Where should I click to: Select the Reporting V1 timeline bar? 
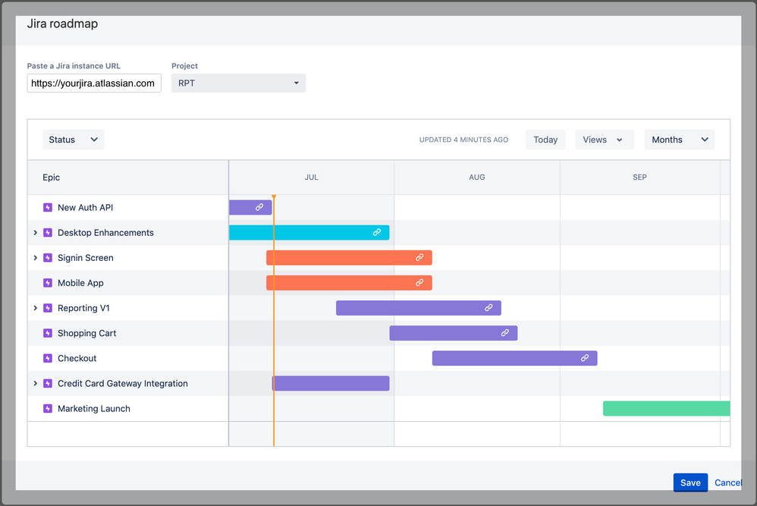pos(419,307)
